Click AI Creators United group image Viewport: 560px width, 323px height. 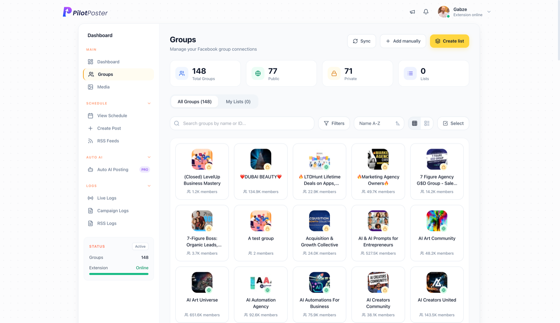(x=437, y=282)
